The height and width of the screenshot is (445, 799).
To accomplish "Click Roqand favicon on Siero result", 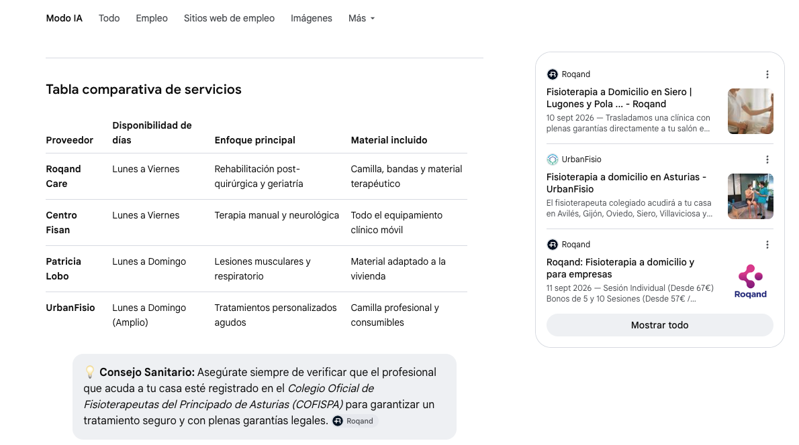I will point(553,74).
